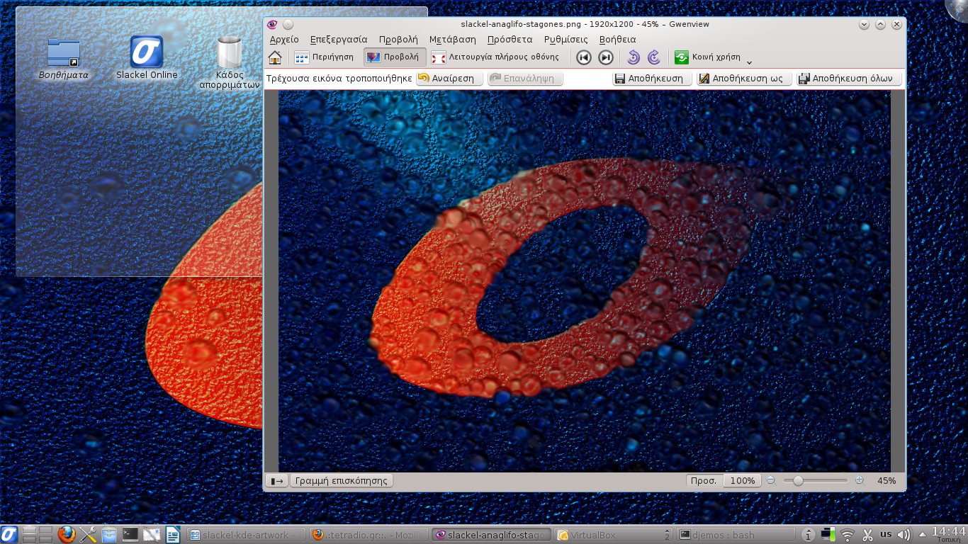
Task: Switch to Περιήγηση browse mode
Action: click(325, 57)
